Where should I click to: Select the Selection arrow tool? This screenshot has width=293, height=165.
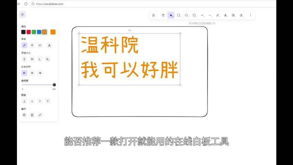(171, 15)
